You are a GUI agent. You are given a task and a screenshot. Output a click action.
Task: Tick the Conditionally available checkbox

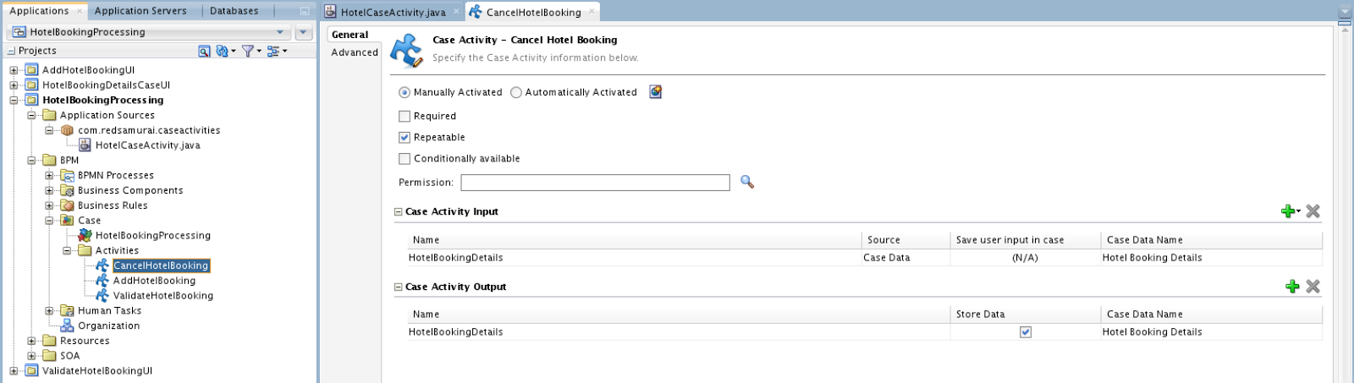405,158
